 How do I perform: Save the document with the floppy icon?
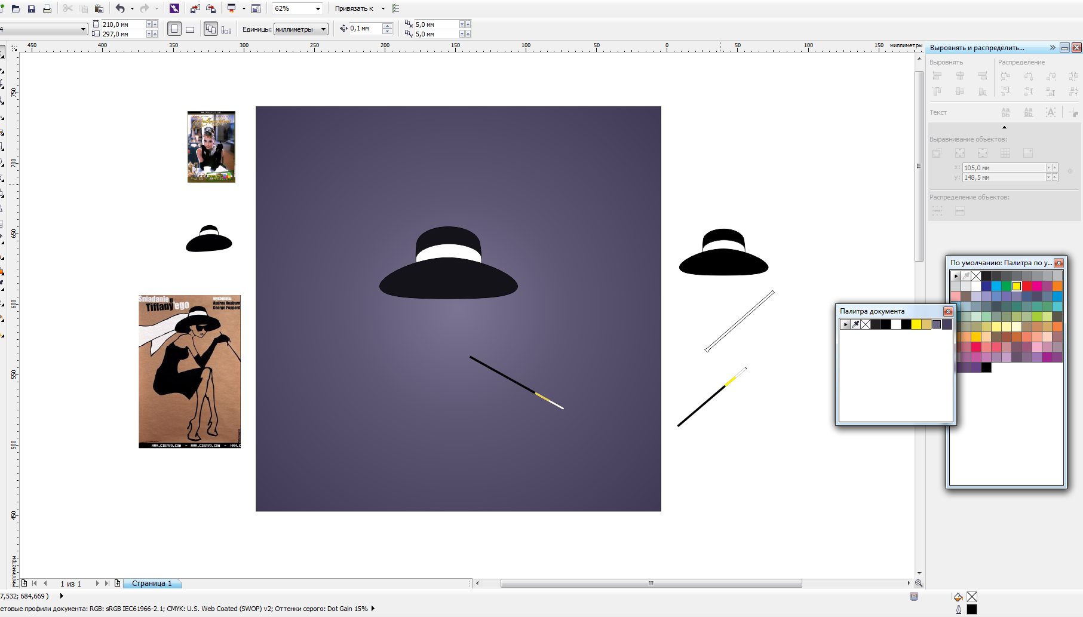click(31, 8)
